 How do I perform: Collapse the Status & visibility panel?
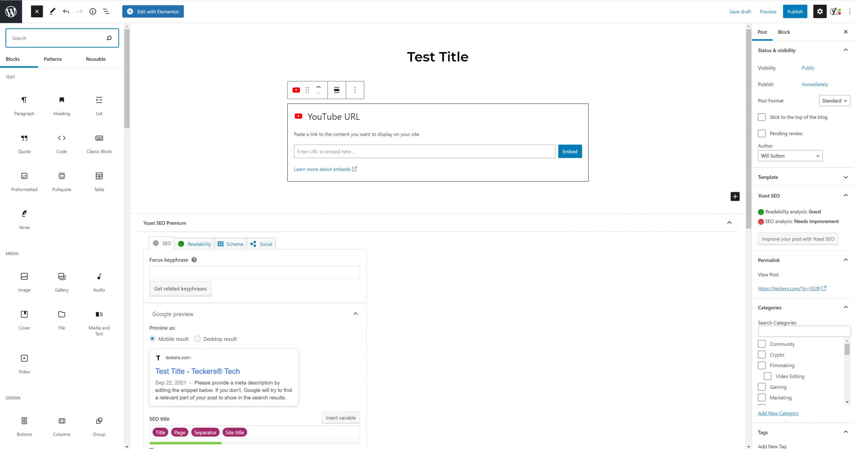pyautogui.click(x=846, y=50)
